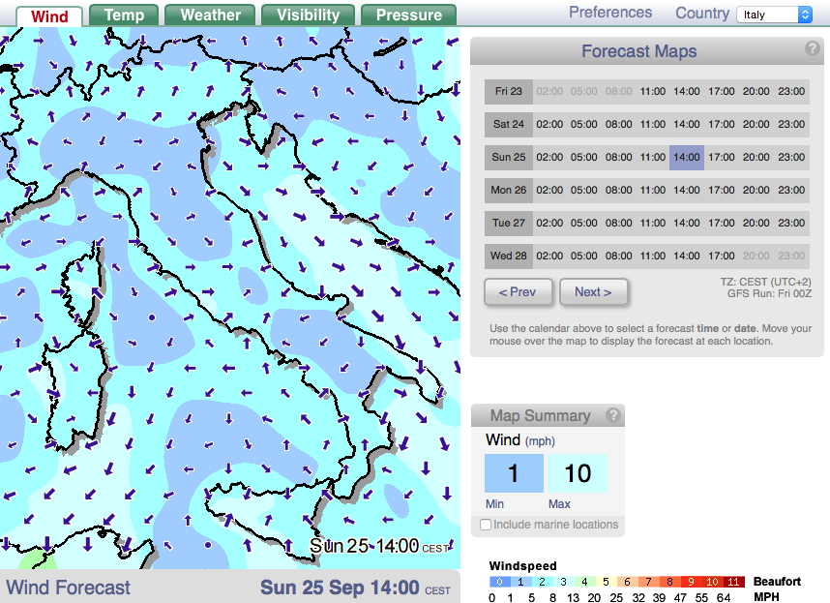Pick Mon 26 08:00 forecast time
Screen dimensions: 830x603
point(619,190)
